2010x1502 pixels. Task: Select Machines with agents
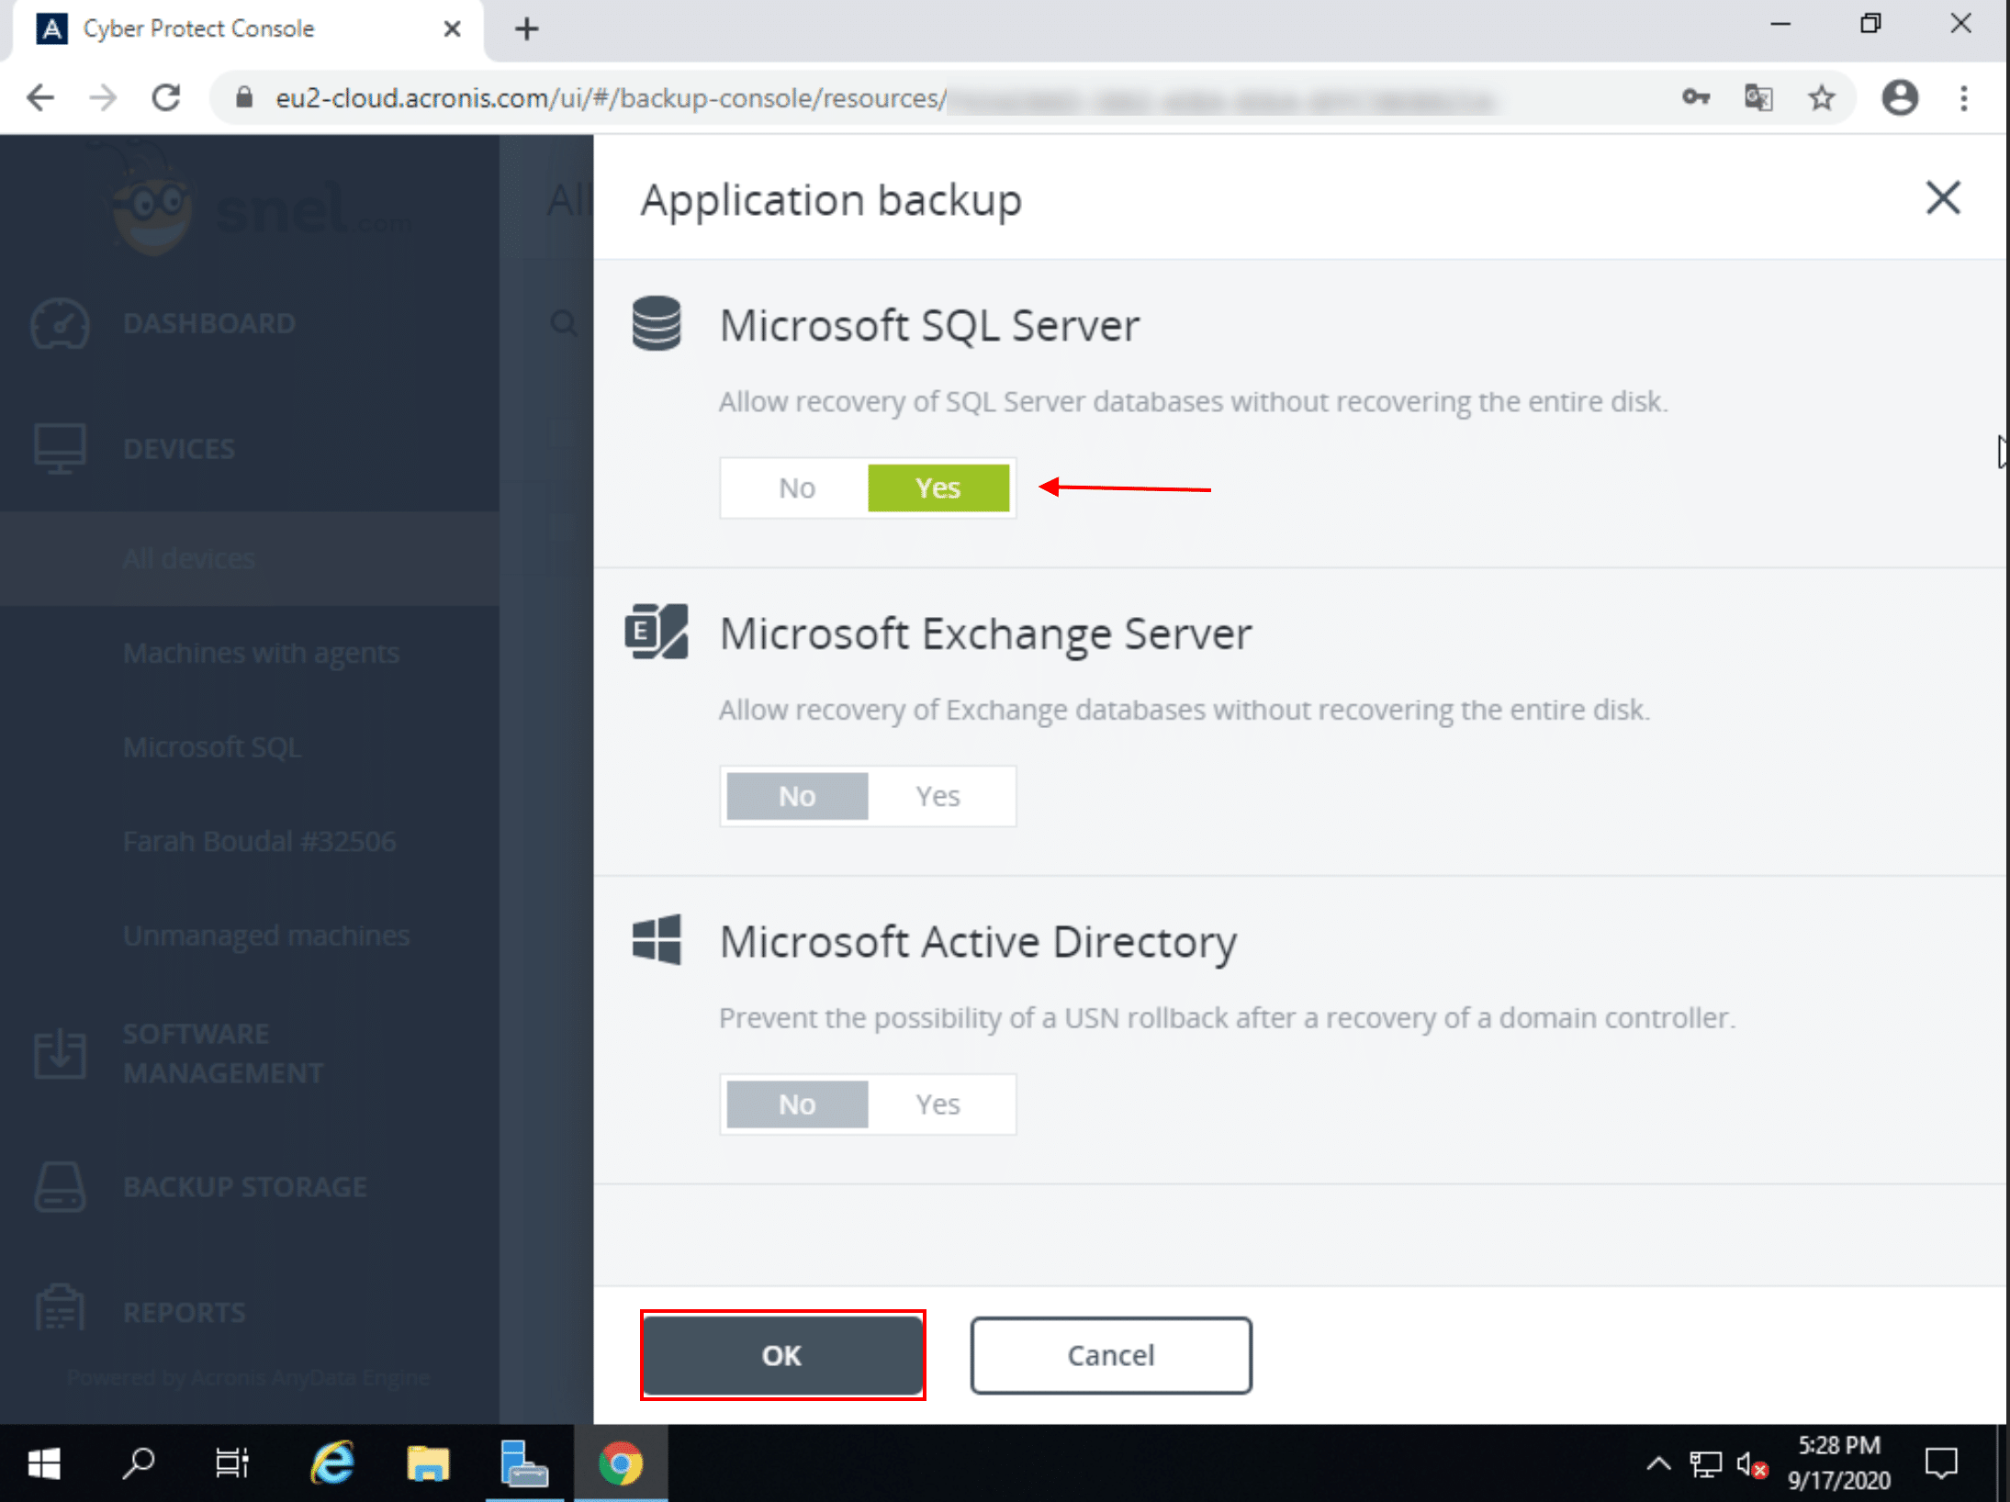262,653
